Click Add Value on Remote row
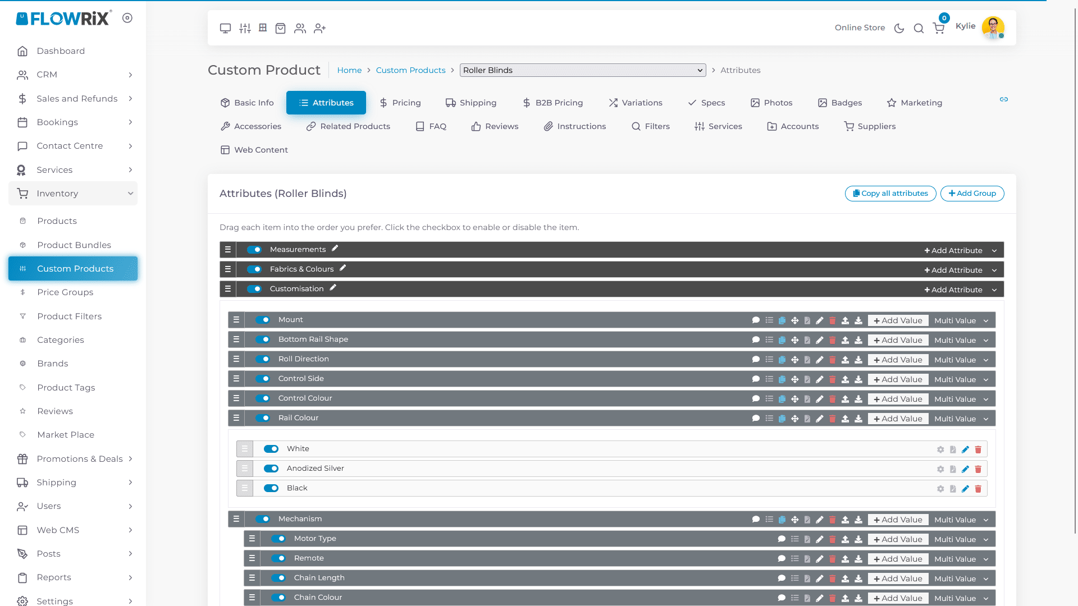The image size is (1078, 606). click(898, 559)
